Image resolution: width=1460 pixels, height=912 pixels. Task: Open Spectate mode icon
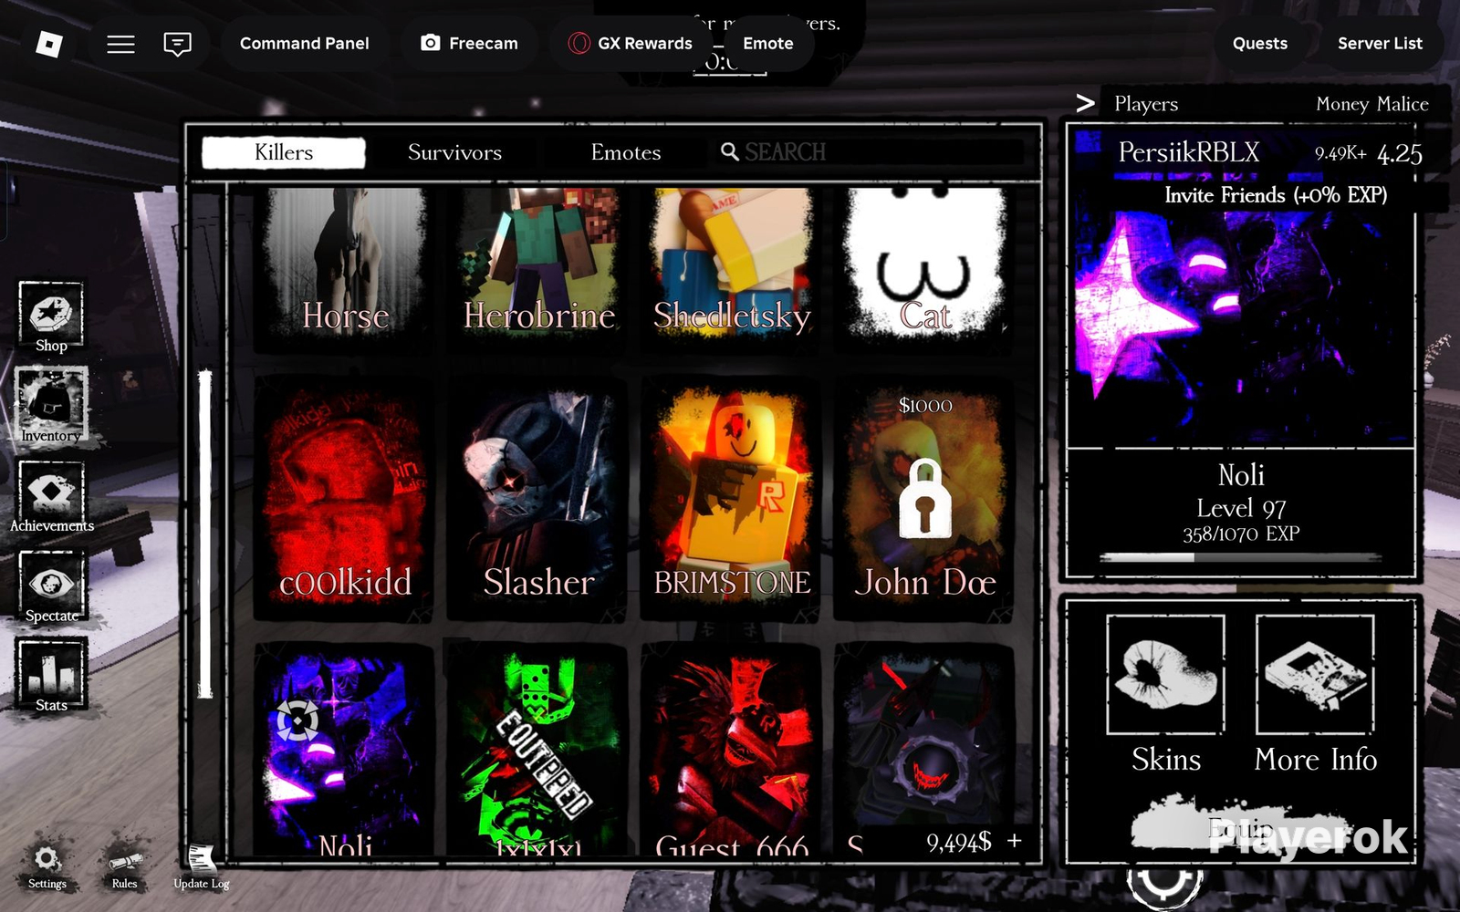point(52,586)
